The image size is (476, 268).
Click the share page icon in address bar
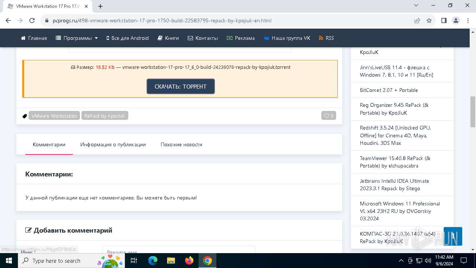tap(417, 20)
